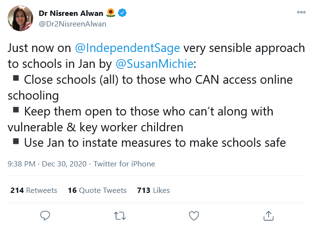
Task: Open the share menu arrow icon
Action: pos(269,215)
